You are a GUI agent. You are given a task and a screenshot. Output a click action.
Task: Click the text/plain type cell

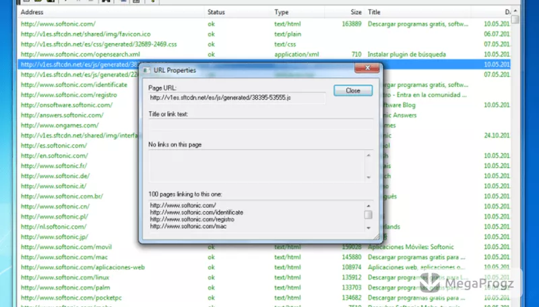(288, 34)
